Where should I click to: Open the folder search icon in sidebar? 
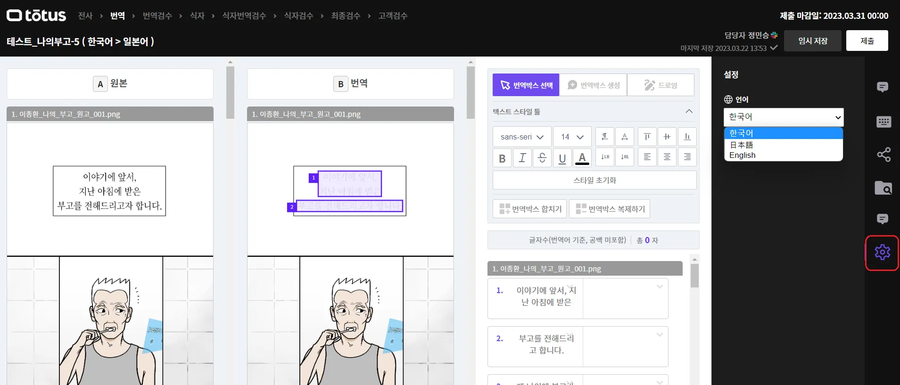click(883, 188)
